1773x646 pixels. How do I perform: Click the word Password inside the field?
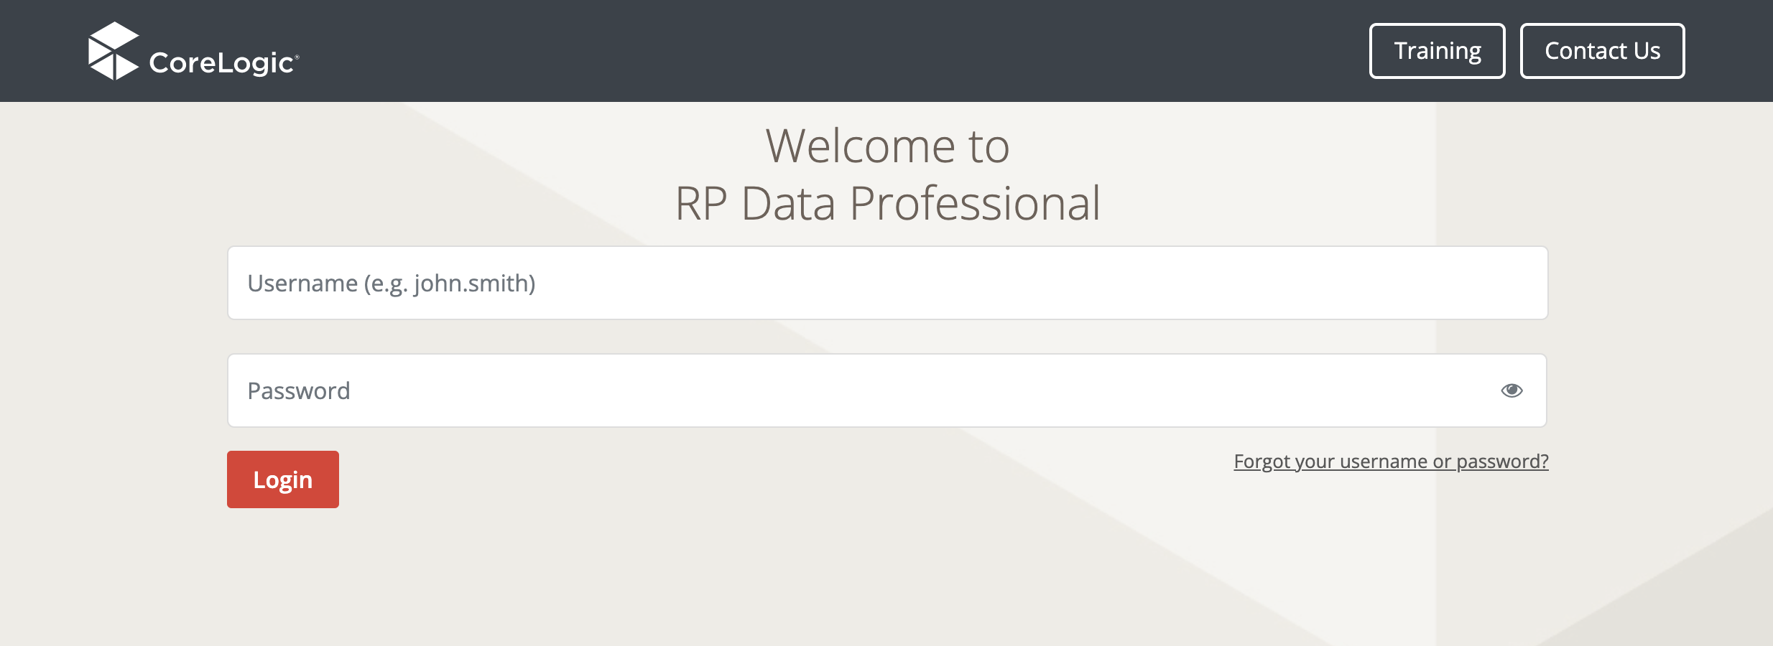point(299,391)
